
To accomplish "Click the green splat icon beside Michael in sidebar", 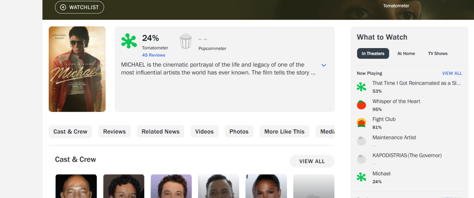I will (361, 177).
